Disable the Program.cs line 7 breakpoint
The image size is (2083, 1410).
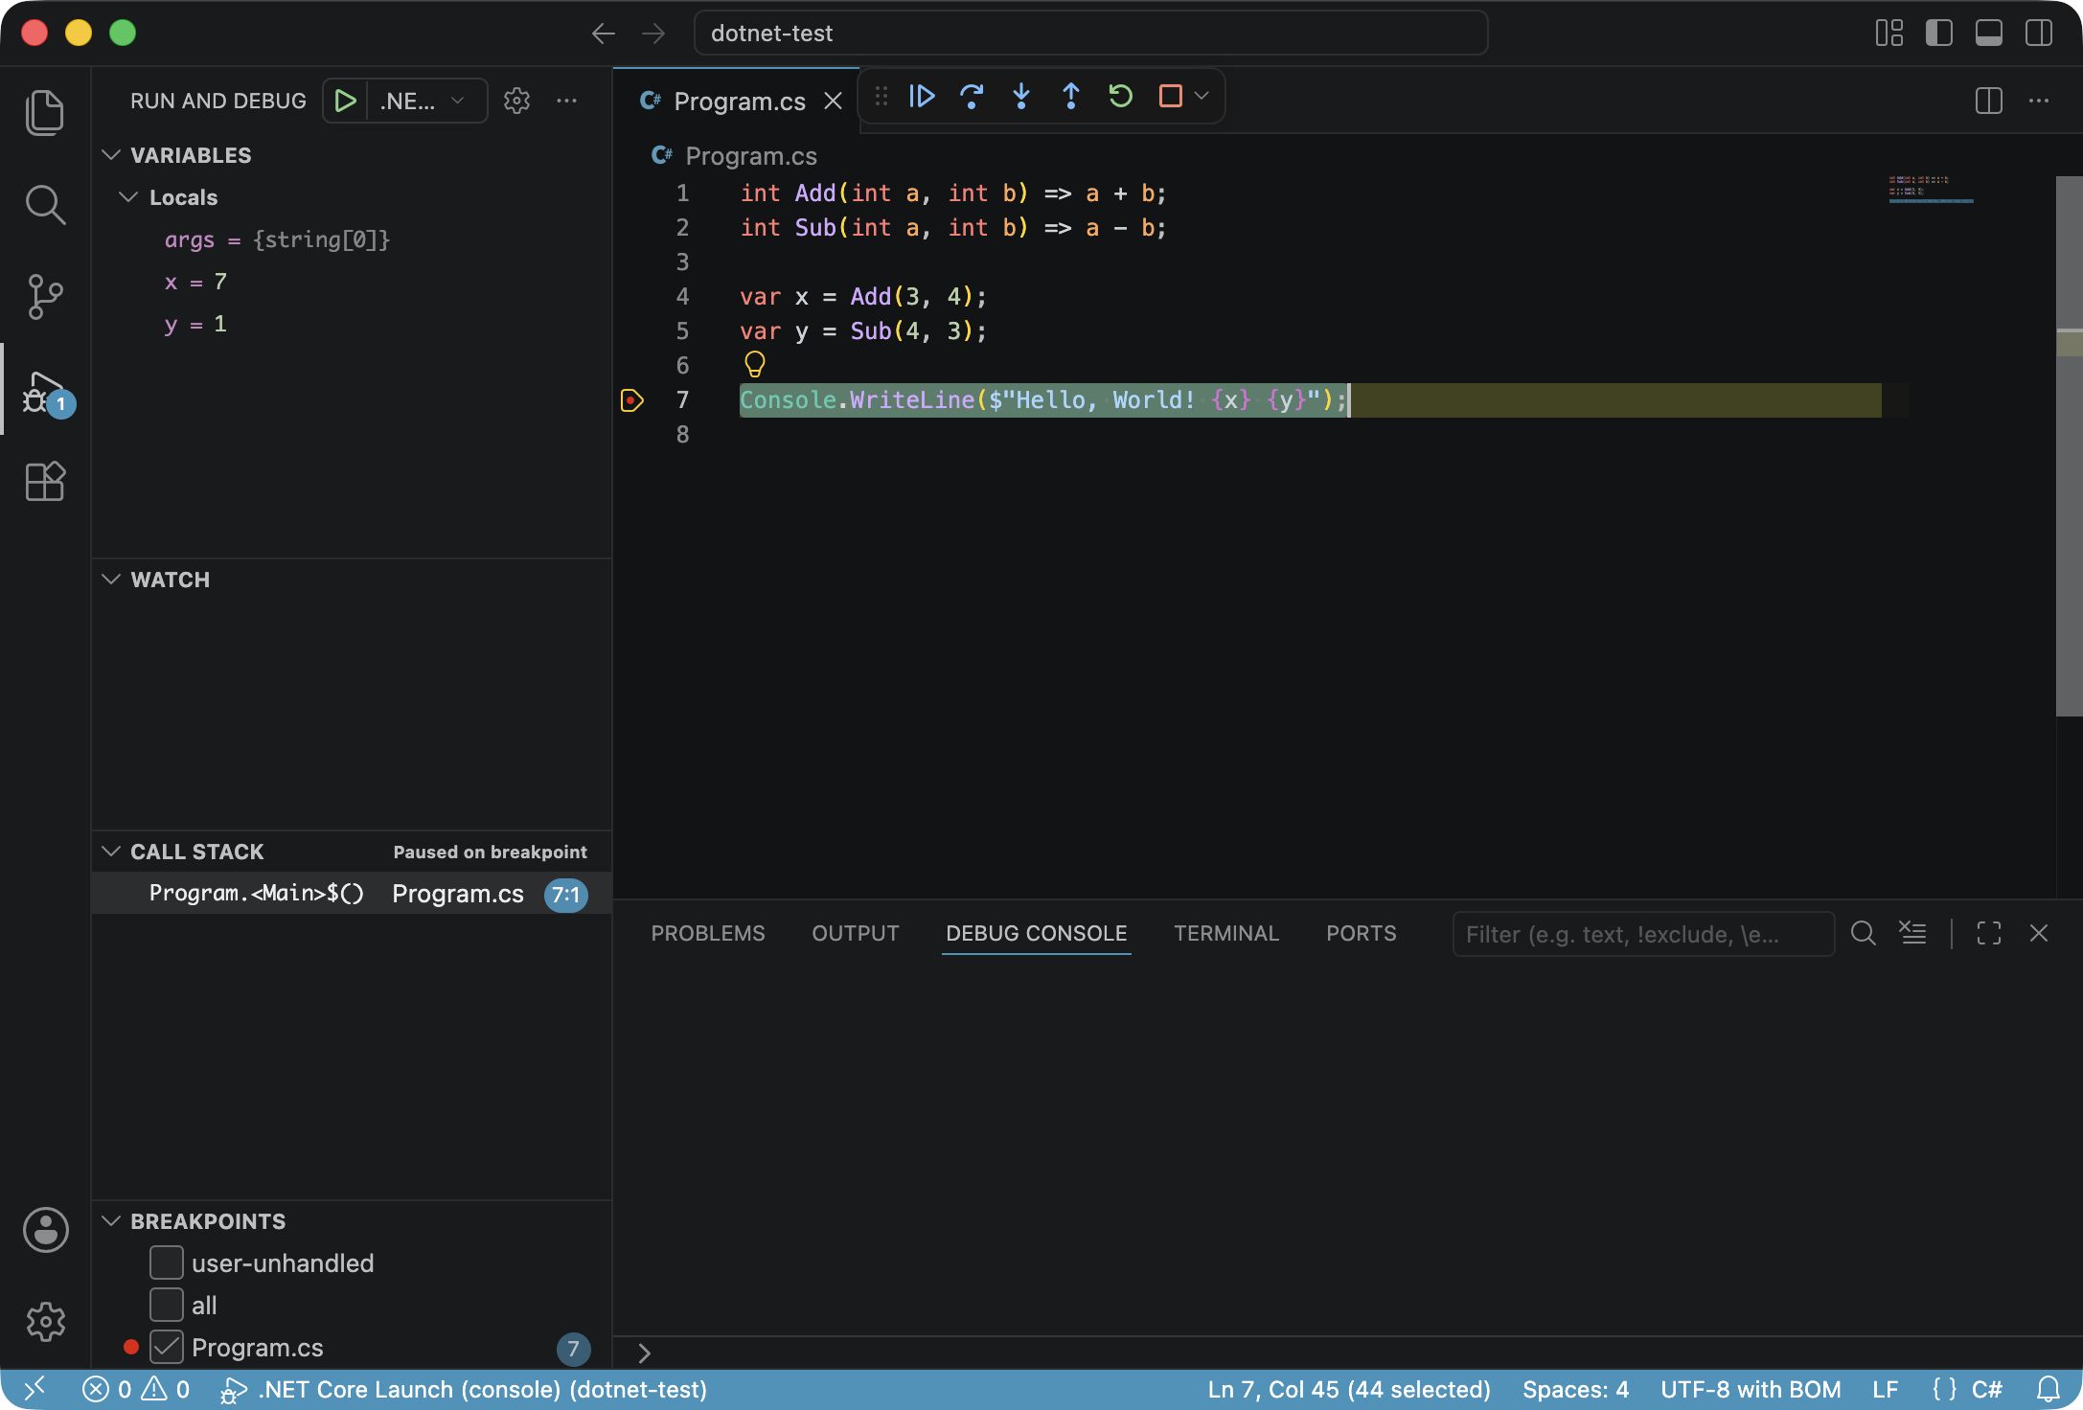click(166, 1347)
